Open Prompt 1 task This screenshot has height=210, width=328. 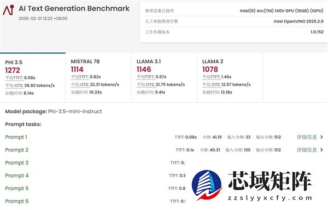(16, 137)
